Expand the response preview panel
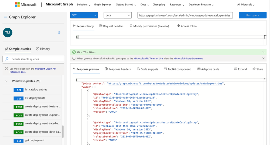This screenshot has width=270, height=145. [x=240, y=69]
